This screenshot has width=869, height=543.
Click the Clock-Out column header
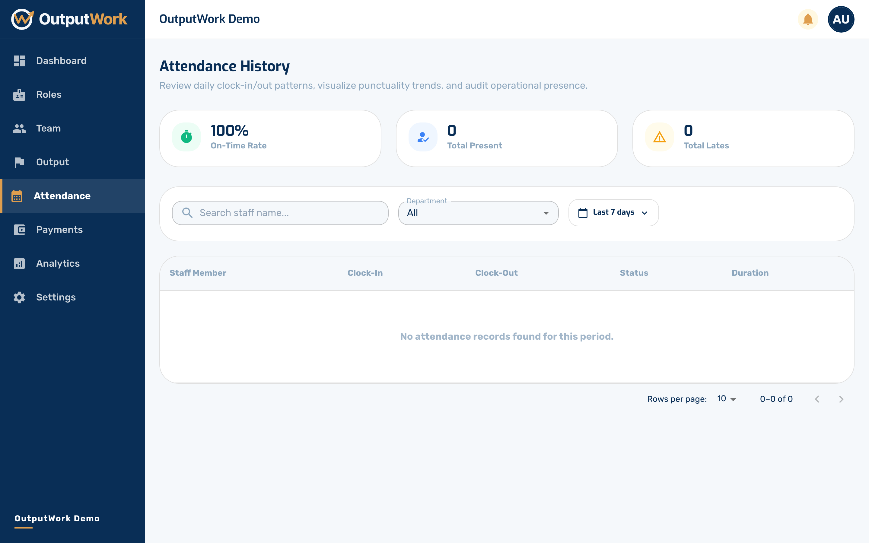(496, 273)
